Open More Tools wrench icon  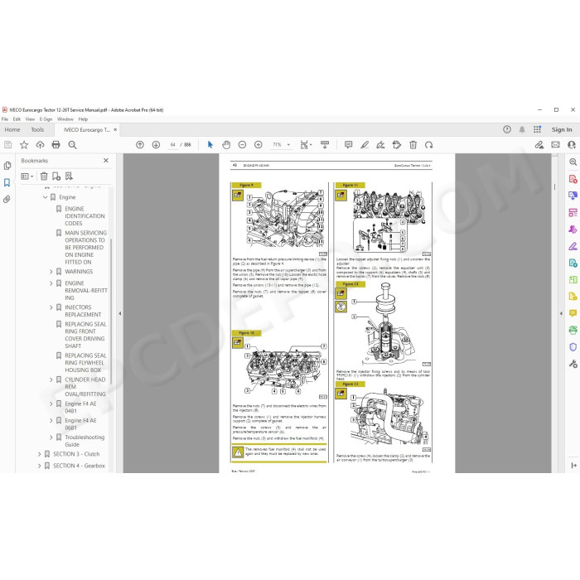(573, 364)
